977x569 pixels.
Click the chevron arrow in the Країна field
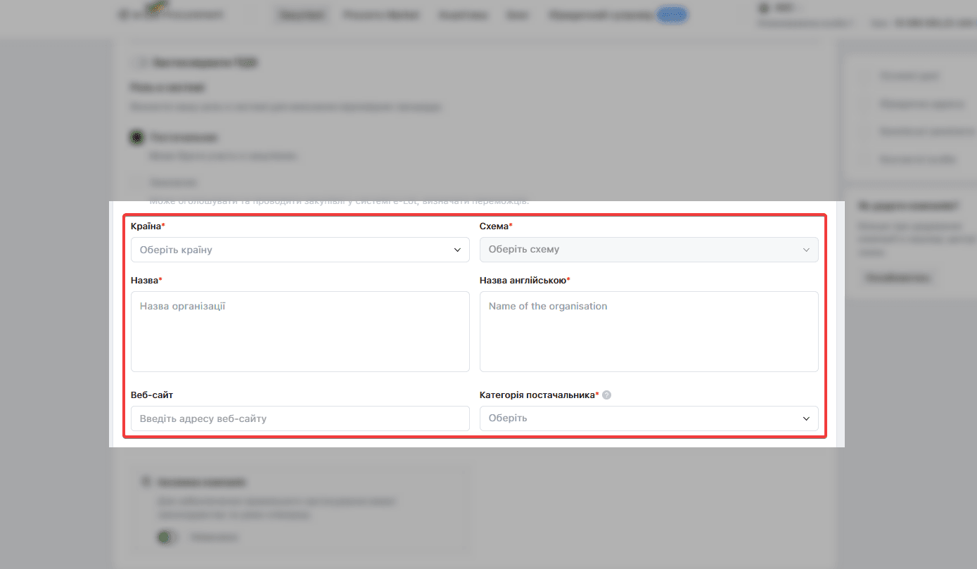pyautogui.click(x=458, y=250)
